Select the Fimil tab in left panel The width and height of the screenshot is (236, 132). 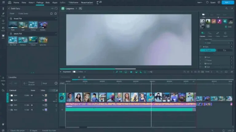pyautogui.click(x=12, y=14)
